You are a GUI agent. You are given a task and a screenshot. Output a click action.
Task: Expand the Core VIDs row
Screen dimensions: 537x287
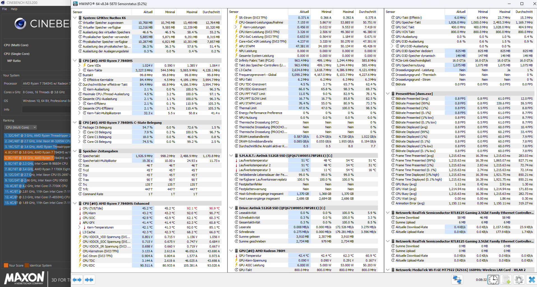pos(80,66)
